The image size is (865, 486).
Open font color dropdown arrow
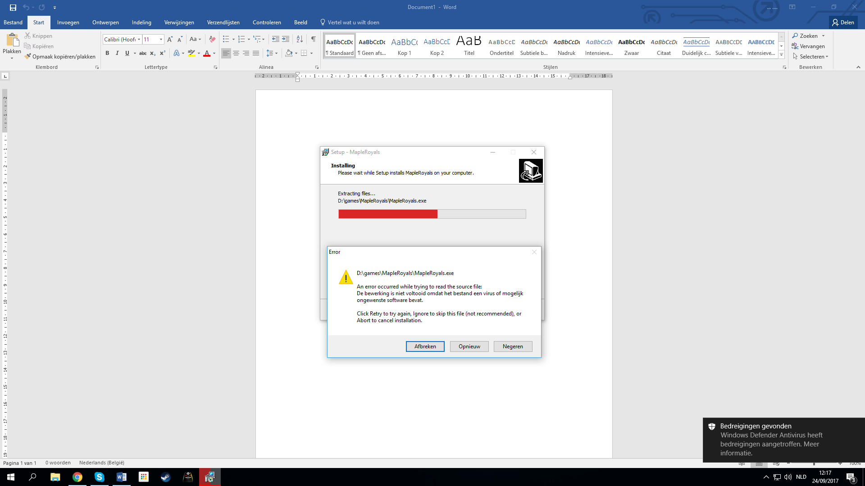(x=214, y=53)
